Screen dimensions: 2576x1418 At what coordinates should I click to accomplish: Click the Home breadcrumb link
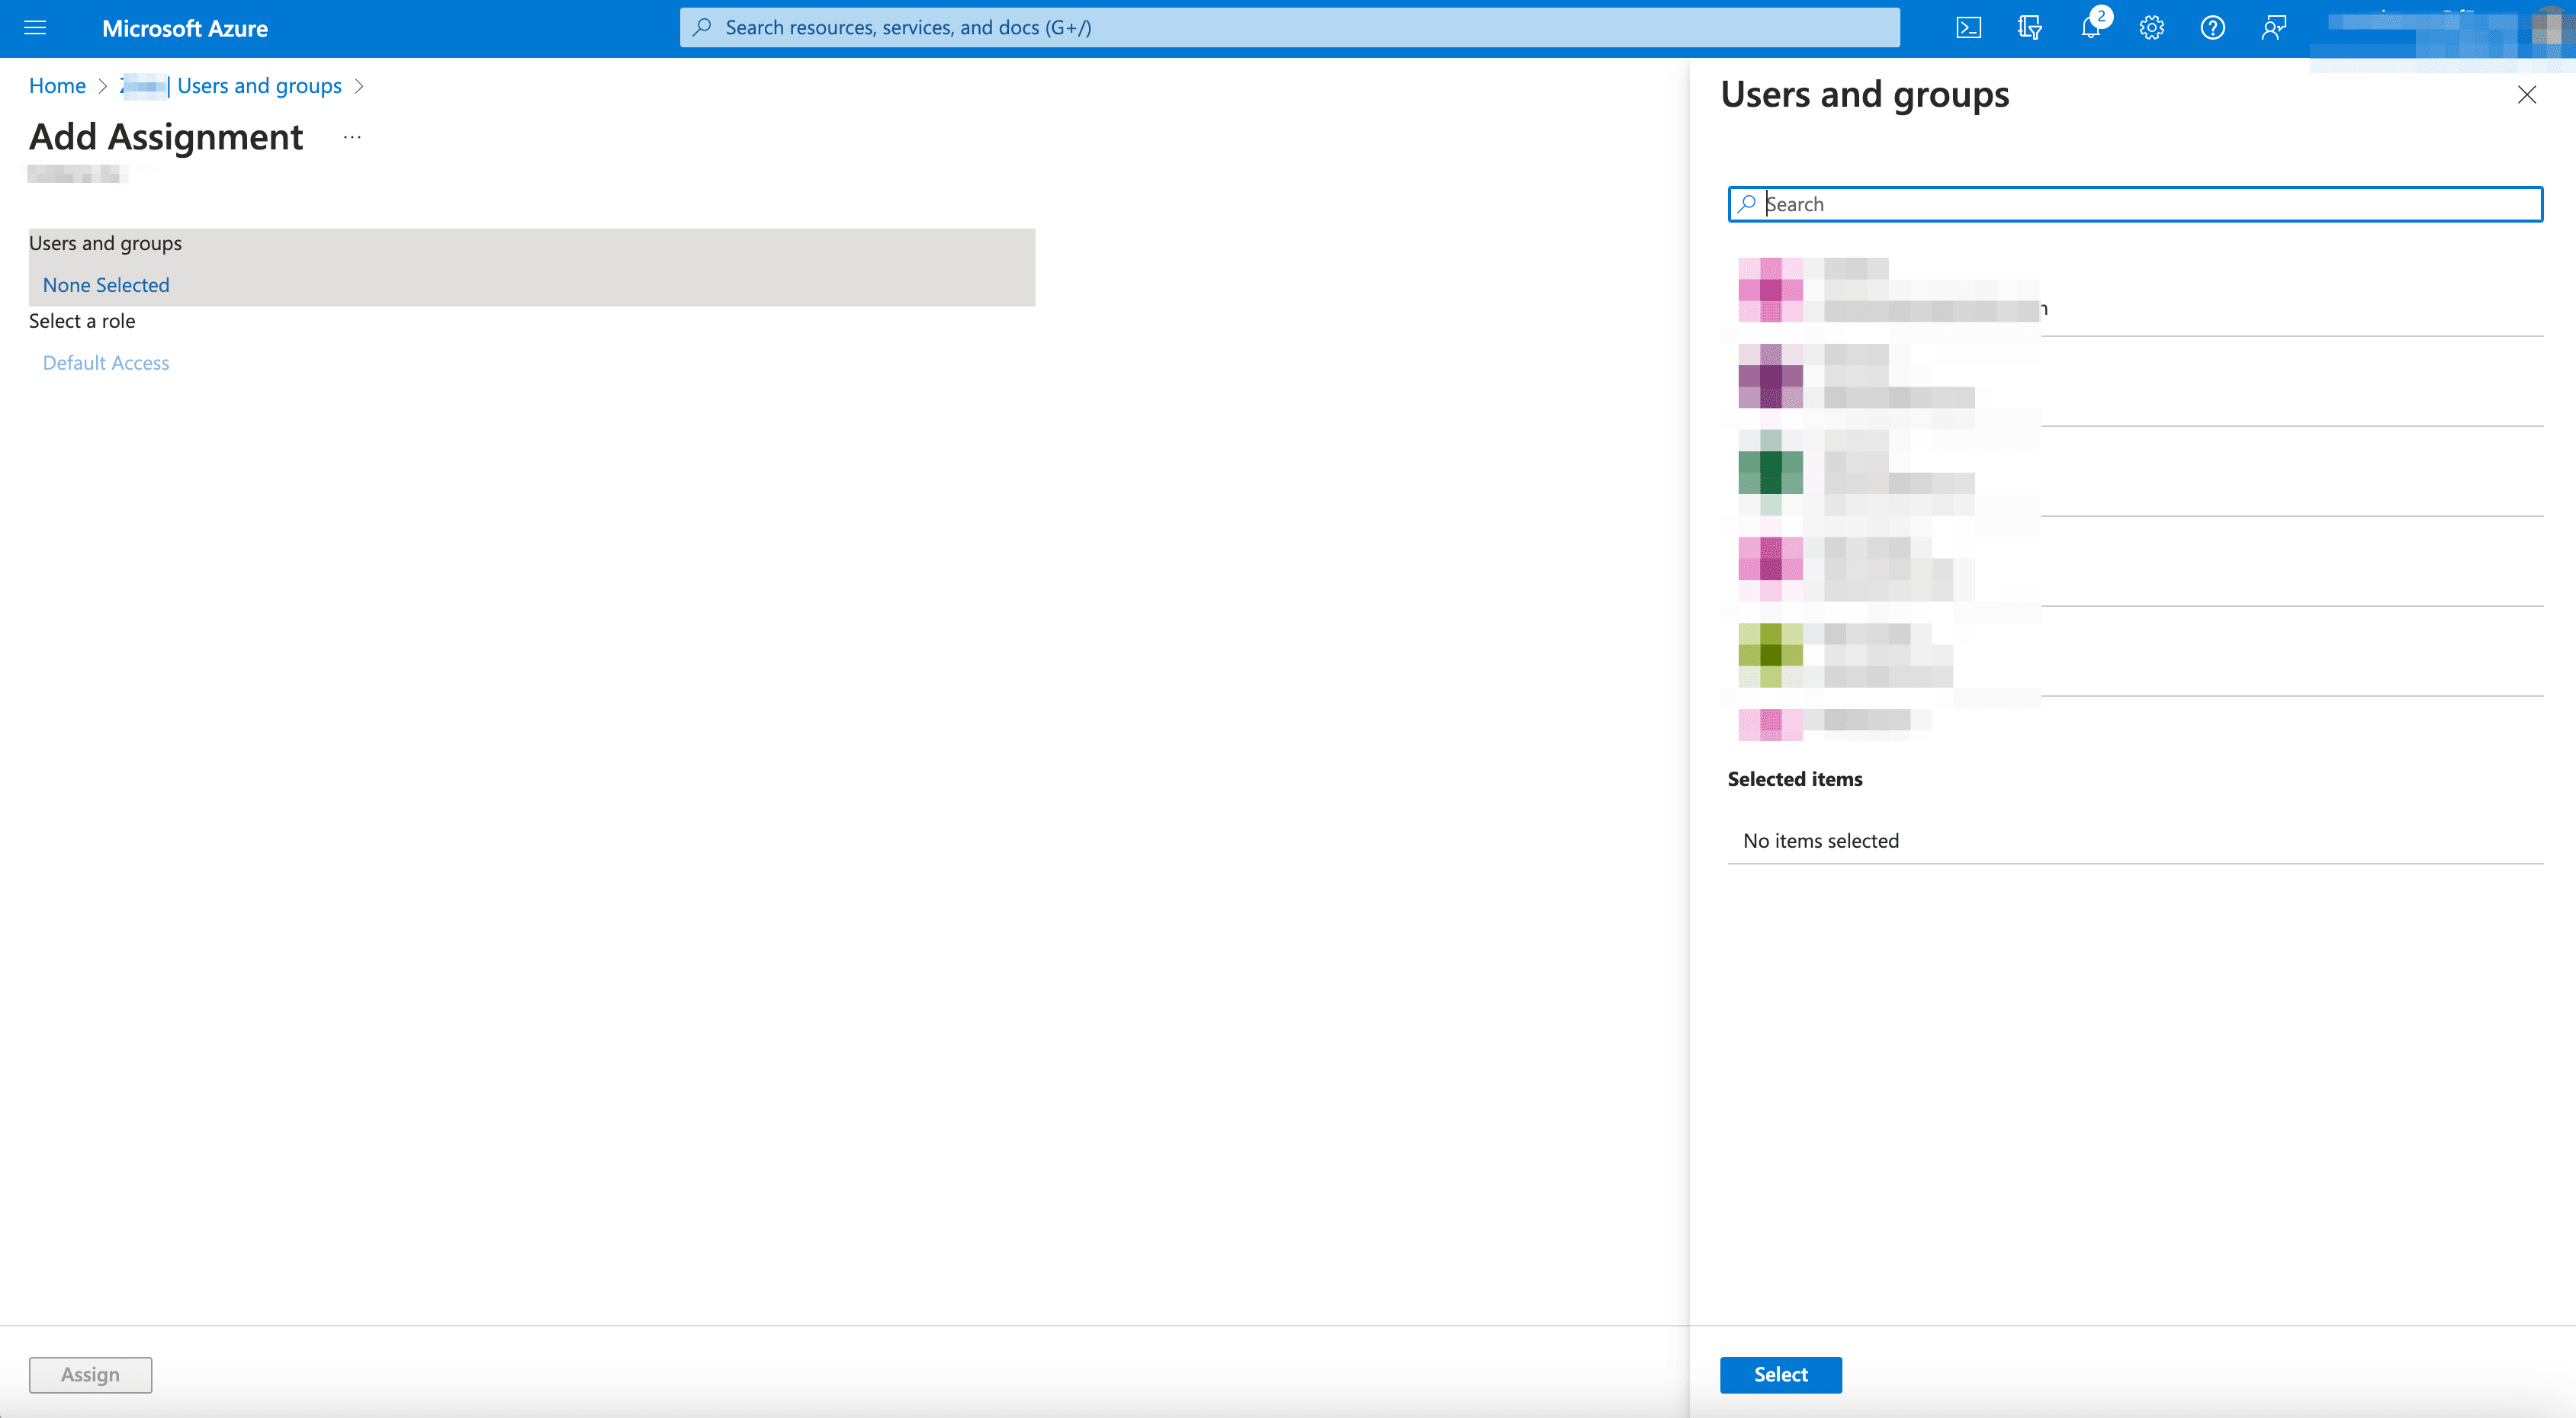point(56,84)
